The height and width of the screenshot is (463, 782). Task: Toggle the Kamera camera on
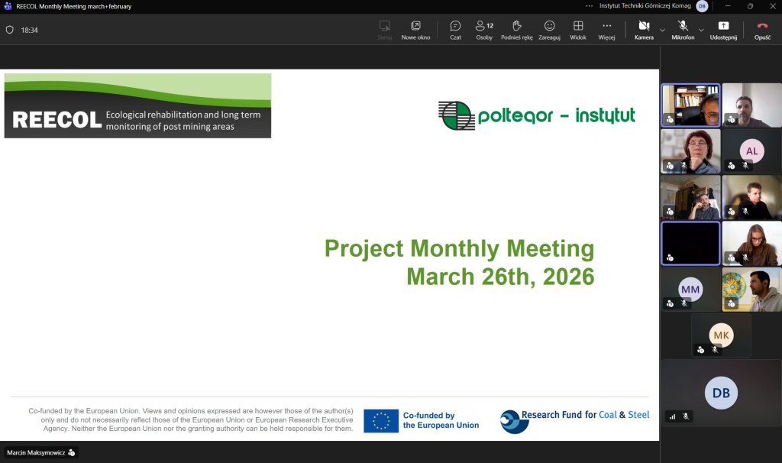643,30
